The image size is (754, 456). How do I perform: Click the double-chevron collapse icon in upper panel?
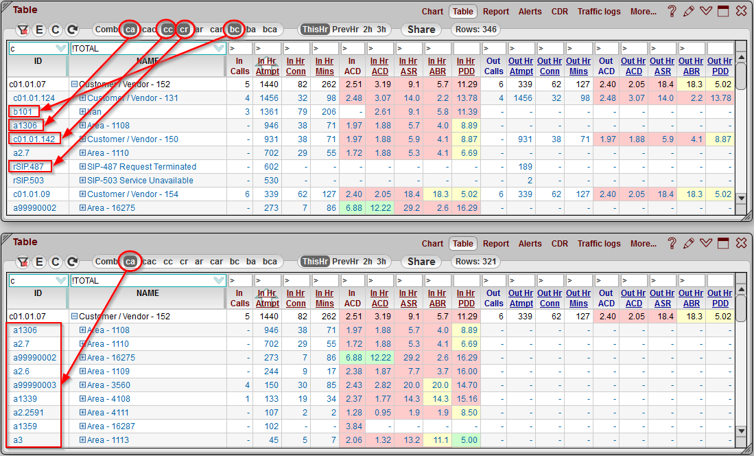705,11
